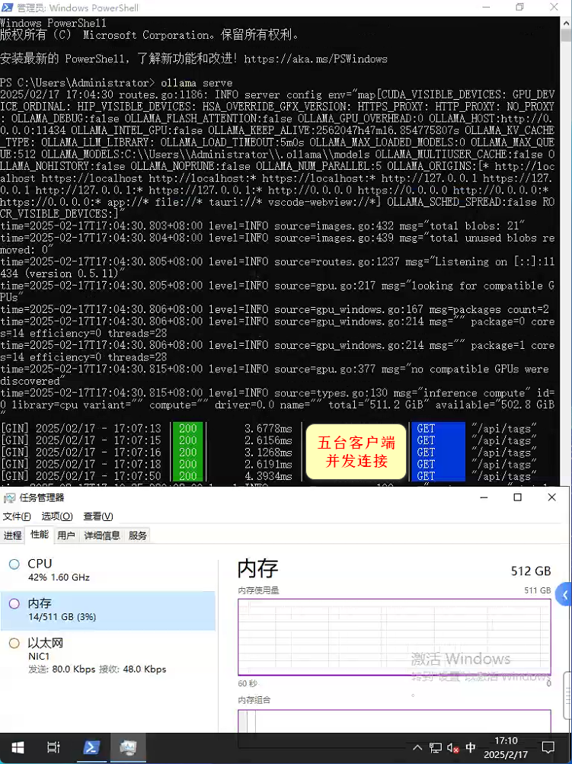
Task: Close the Task Manager window
Action: tap(551, 497)
